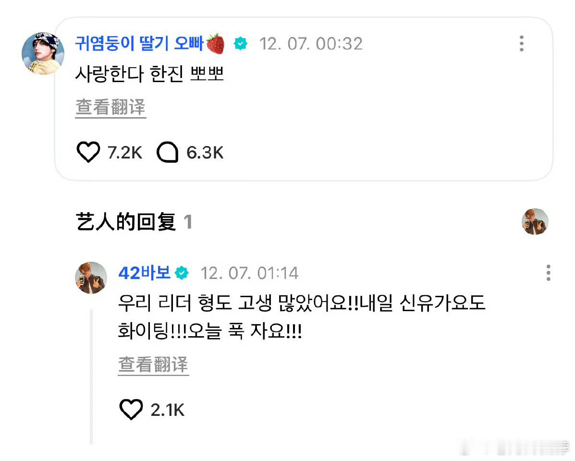Screen dimensions: 575x461
Task: Tap the verified badge next to strawberry name
Action: (241, 44)
